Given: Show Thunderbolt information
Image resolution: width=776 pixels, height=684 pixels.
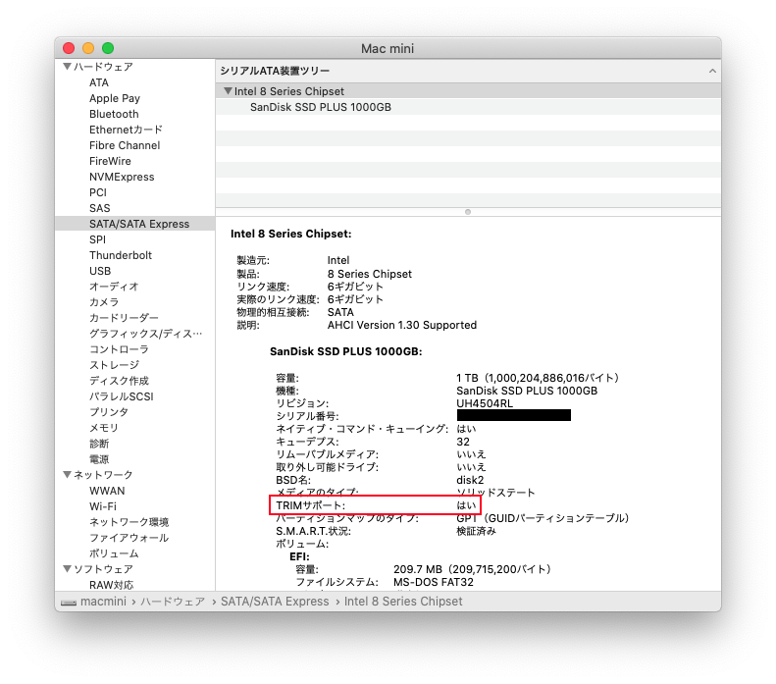Looking at the screenshot, I should (x=121, y=255).
